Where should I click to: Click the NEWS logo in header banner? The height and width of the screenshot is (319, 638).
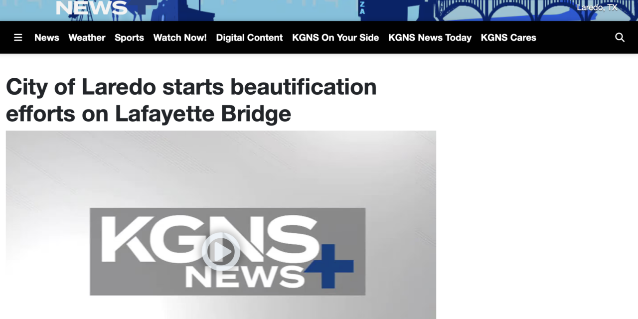(x=91, y=8)
